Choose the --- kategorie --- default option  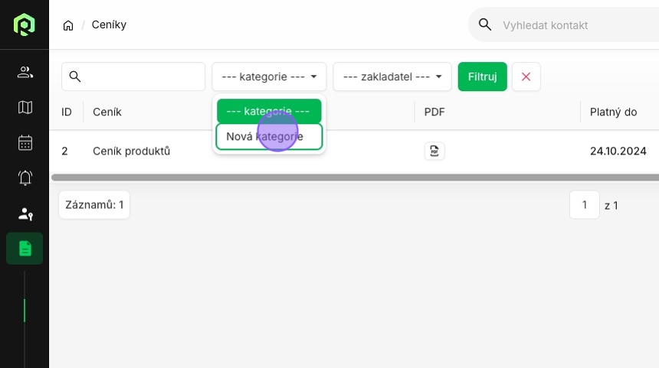[269, 111]
